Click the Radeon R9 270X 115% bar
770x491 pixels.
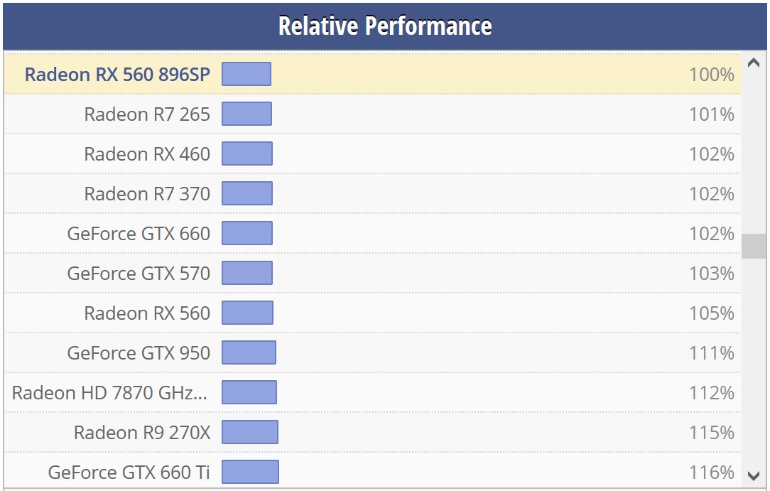[x=250, y=431]
